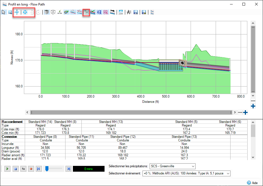263x186 pixels.
Task: Activate the zoom window tool
Action: click(x=10, y=12)
